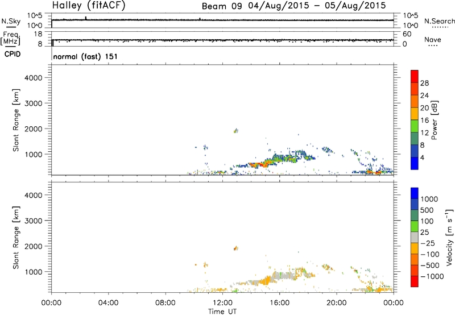The width and height of the screenshot is (455, 315).
Task: Click the '2000' range tick in velocity panel
Action: click(x=34, y=246)
